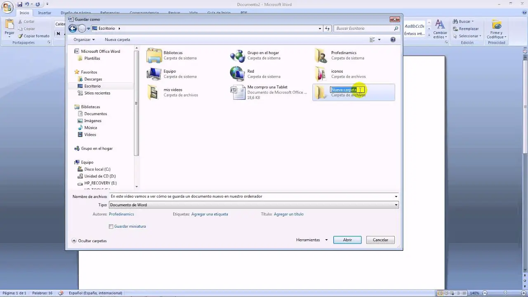The image size is (528, 297).
Task: Open the help question mark in dialog
Action: 393,40
